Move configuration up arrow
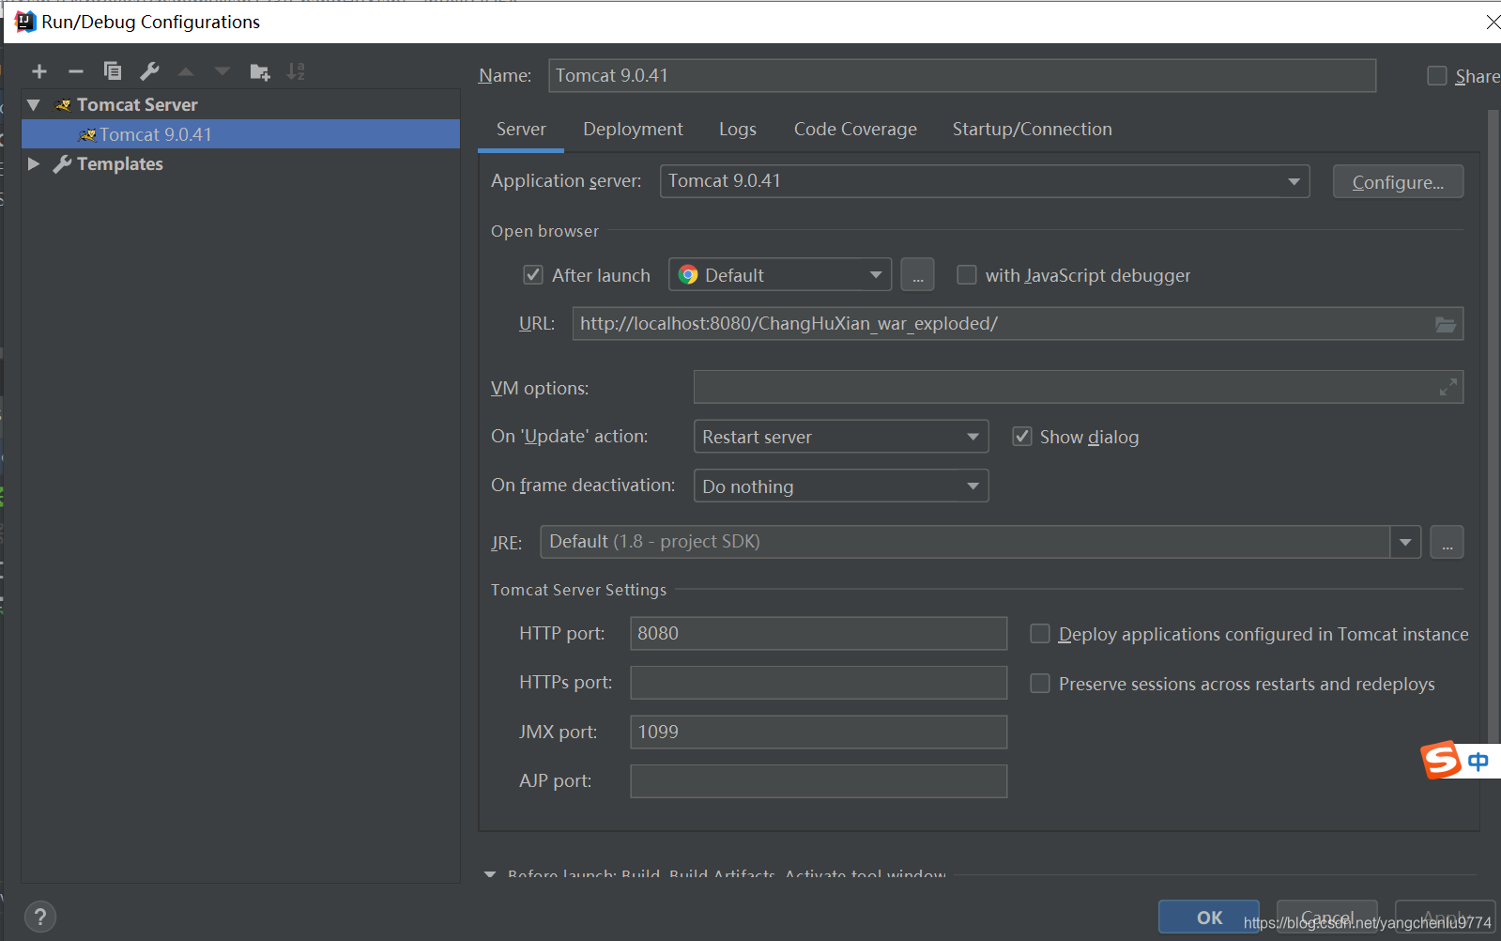1501x941 pixels. tap(186, 71)
